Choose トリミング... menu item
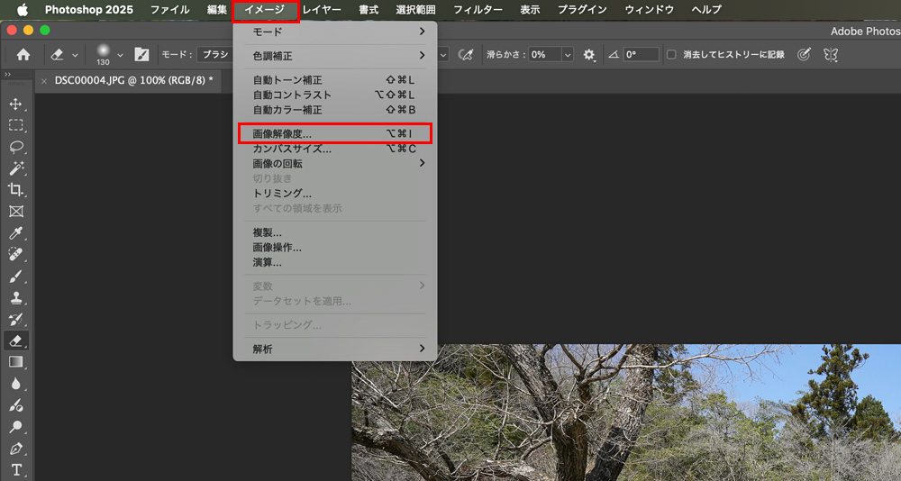The image size is (901, 481). pyautogui.click(x=335, y=194)
